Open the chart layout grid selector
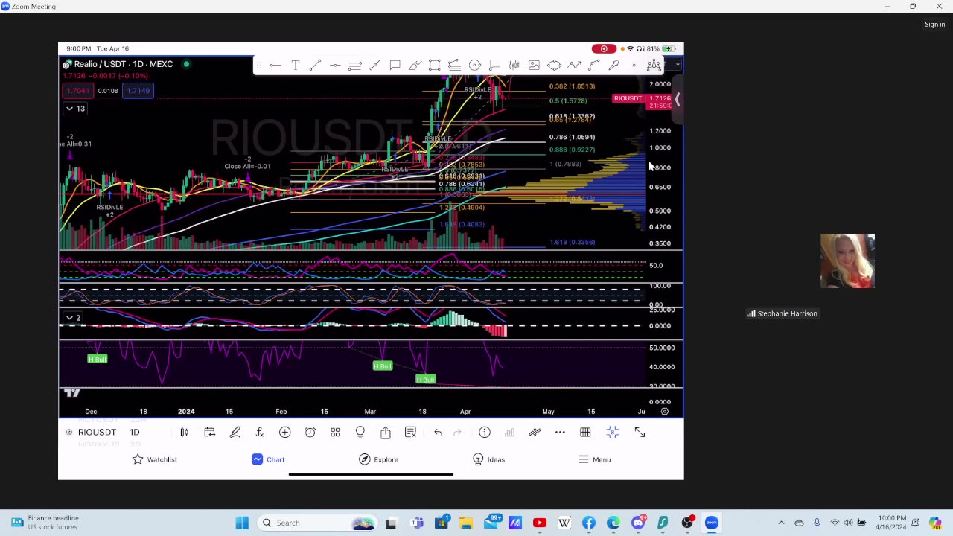Image resolution: width=953 pixels, height=536 pixels. click(x=335, y=433)
